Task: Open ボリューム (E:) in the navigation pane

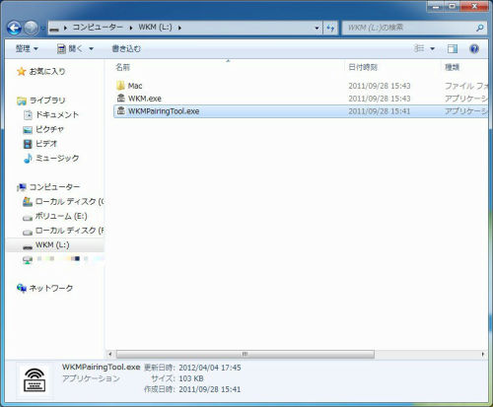Action: 61,216
